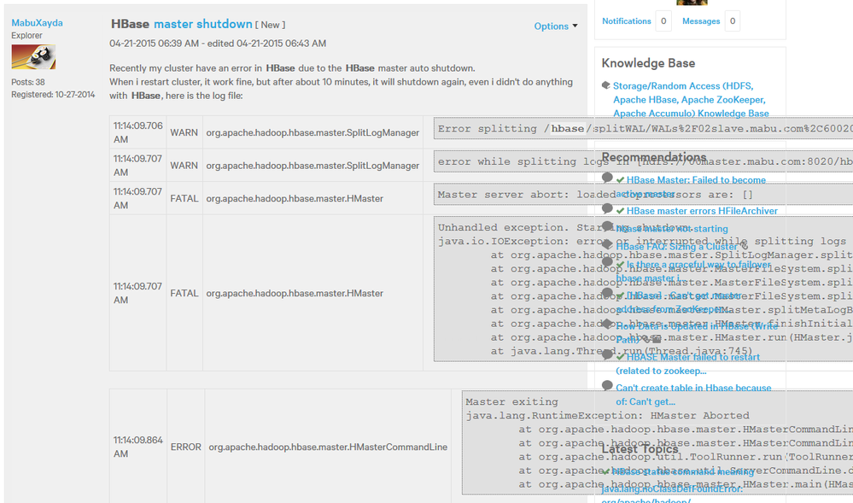The width and height of the screenshot is (853, 503).
Task: Open 'Is there a graceful way to failover' link
Action: pos(693,271)
